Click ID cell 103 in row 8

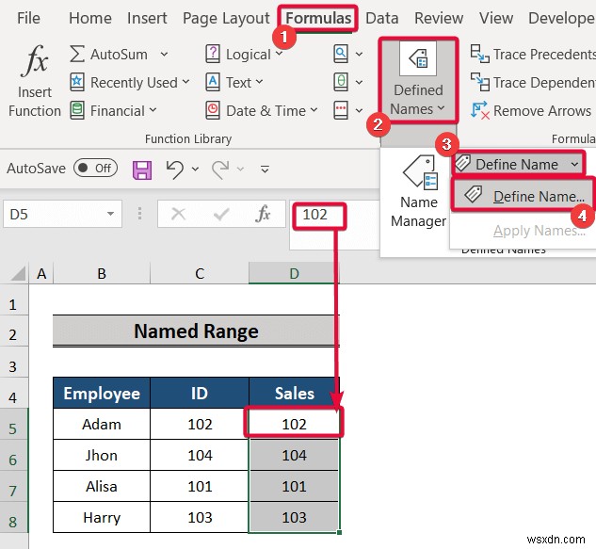[200, 517]
